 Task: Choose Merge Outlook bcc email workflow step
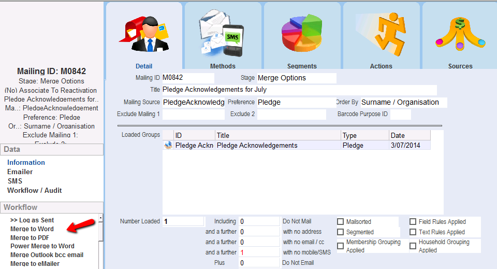[x=47, y=254]
